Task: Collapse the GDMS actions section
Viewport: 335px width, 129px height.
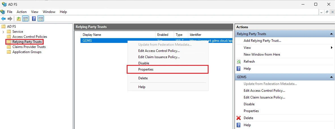Action: click(331, 77)
